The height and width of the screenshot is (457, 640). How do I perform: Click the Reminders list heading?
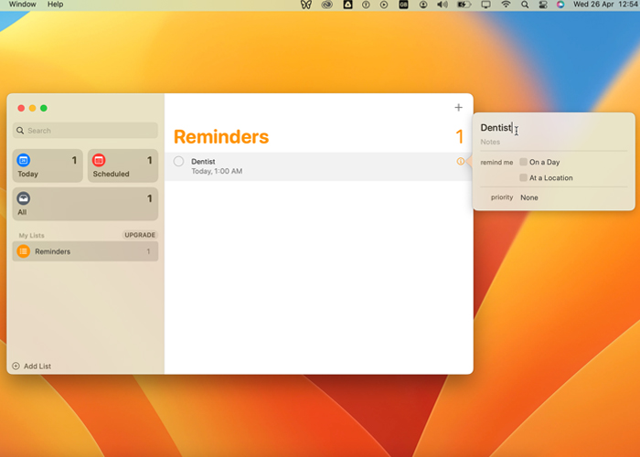coord(221,137)
